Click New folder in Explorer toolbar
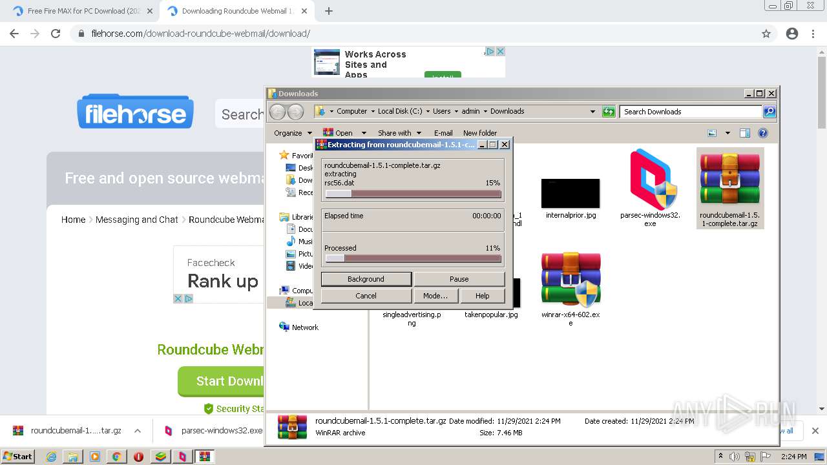 (x=480, y=133)
